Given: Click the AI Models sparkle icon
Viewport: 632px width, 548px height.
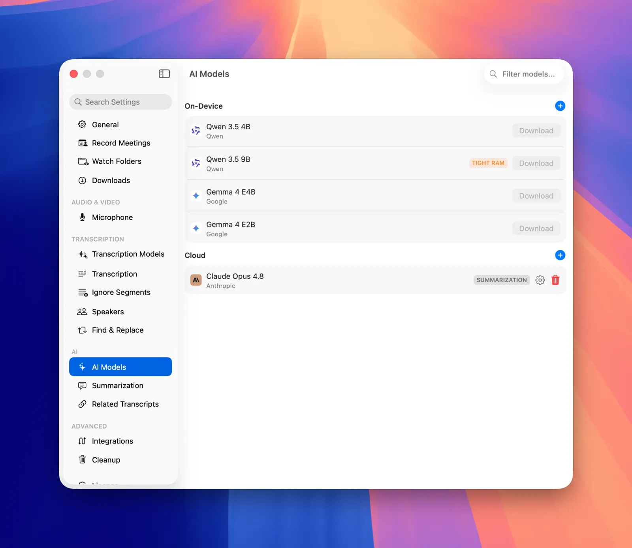Looking at the screenshot, I should point(82,367).
